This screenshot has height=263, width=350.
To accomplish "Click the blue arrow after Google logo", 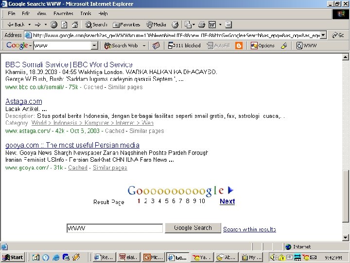I will point(230,190).
